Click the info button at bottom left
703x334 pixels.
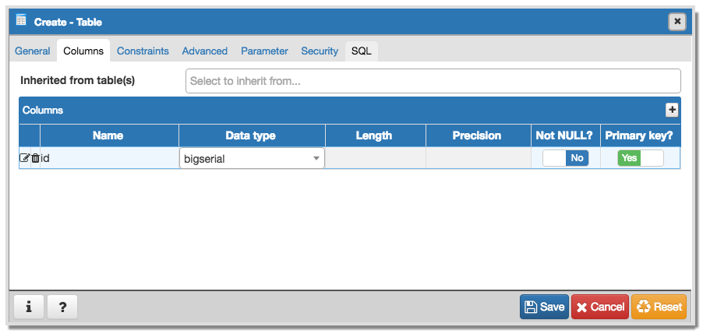(29, 307)
